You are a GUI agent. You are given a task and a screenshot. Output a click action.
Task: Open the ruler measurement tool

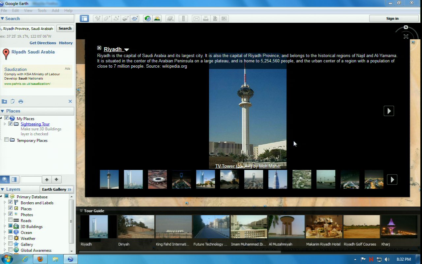point(184,18)
